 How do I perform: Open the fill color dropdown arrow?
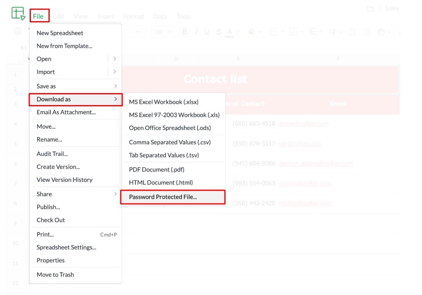[260, 32]
